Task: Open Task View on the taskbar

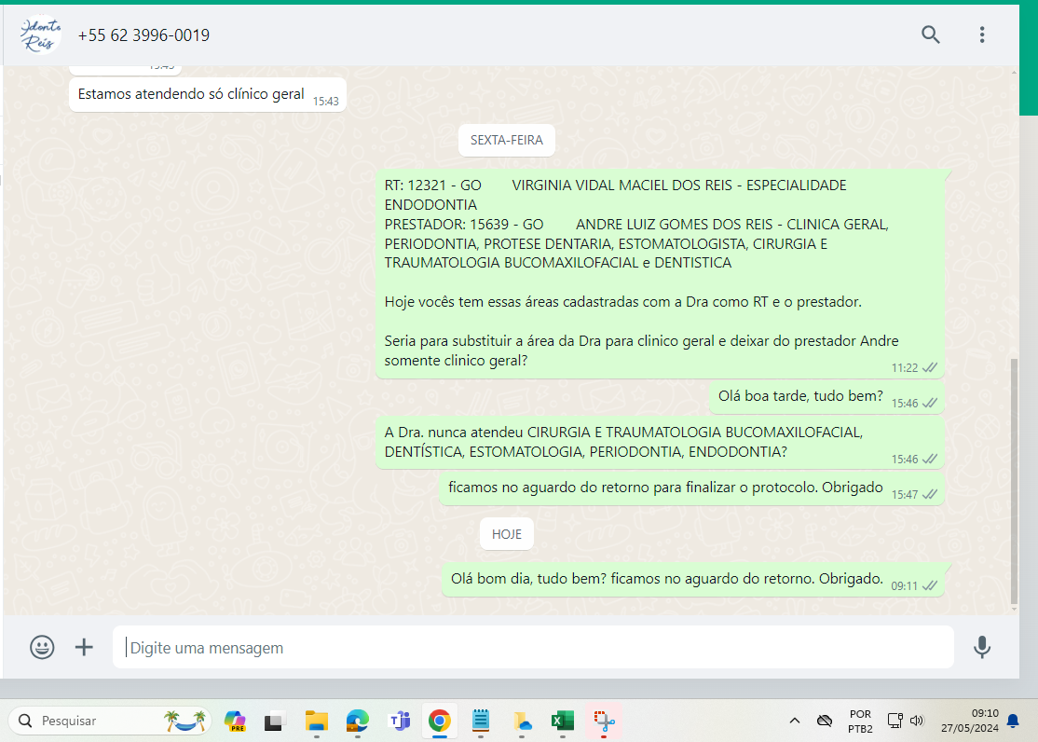Action: point(274,721)
